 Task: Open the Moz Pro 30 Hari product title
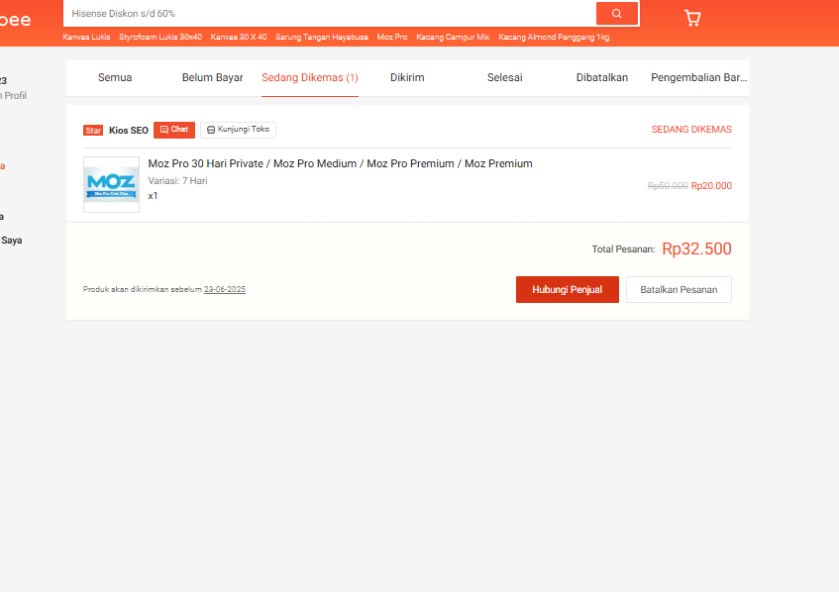pyautogui.click(x=340, y=163)
